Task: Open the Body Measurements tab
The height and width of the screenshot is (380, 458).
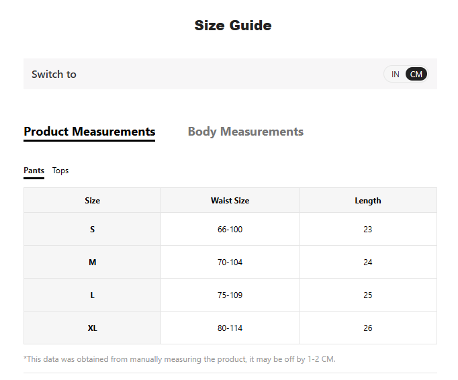Action: tap(245, 132)
